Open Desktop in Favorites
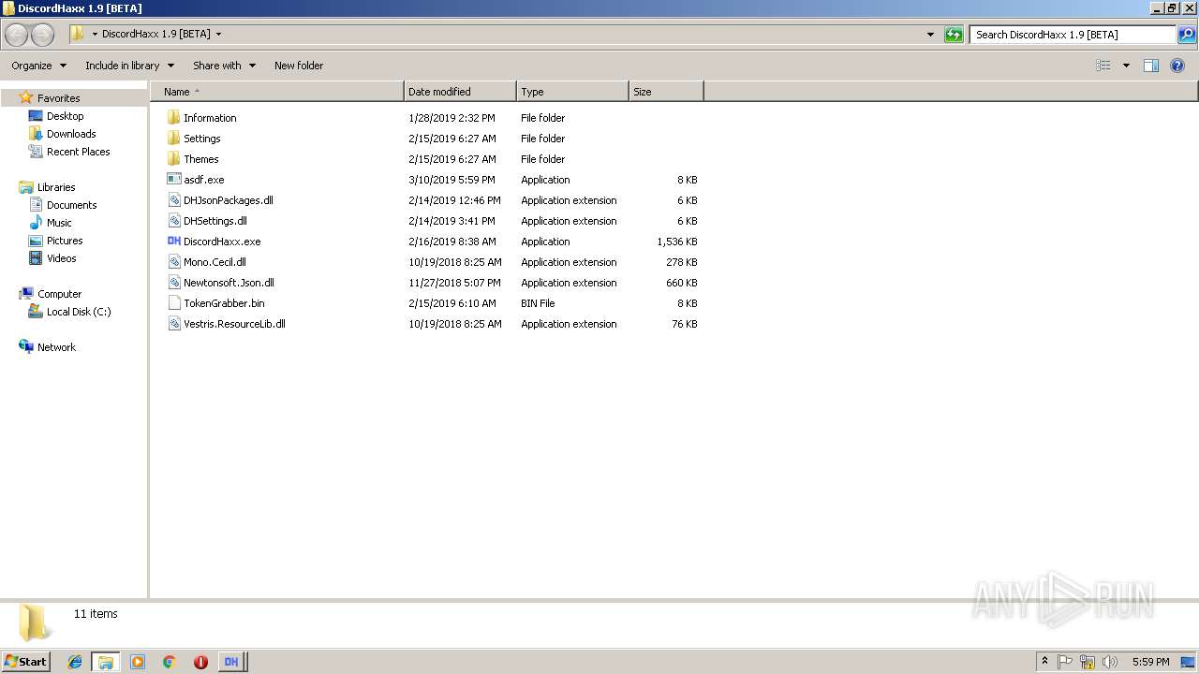 [x=65, y=116]
